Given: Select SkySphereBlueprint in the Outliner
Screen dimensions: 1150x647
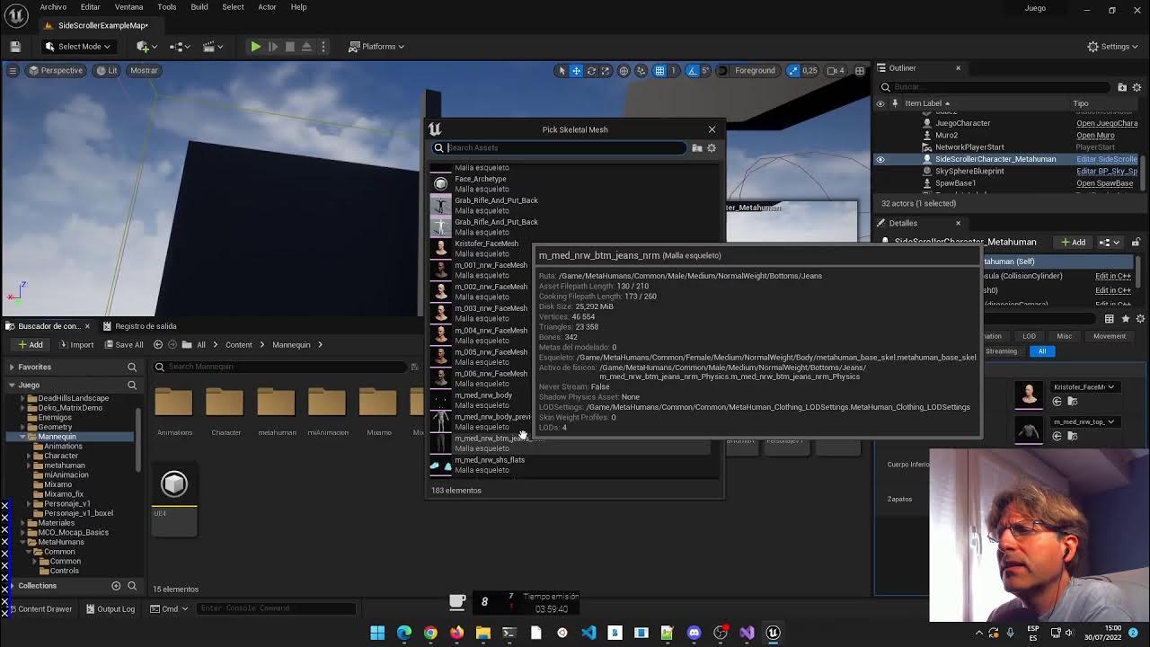Looking at the screenshot, I should pos(969,171).
